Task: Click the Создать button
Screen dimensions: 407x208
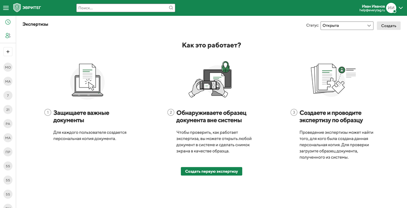Action: (388, 26)
